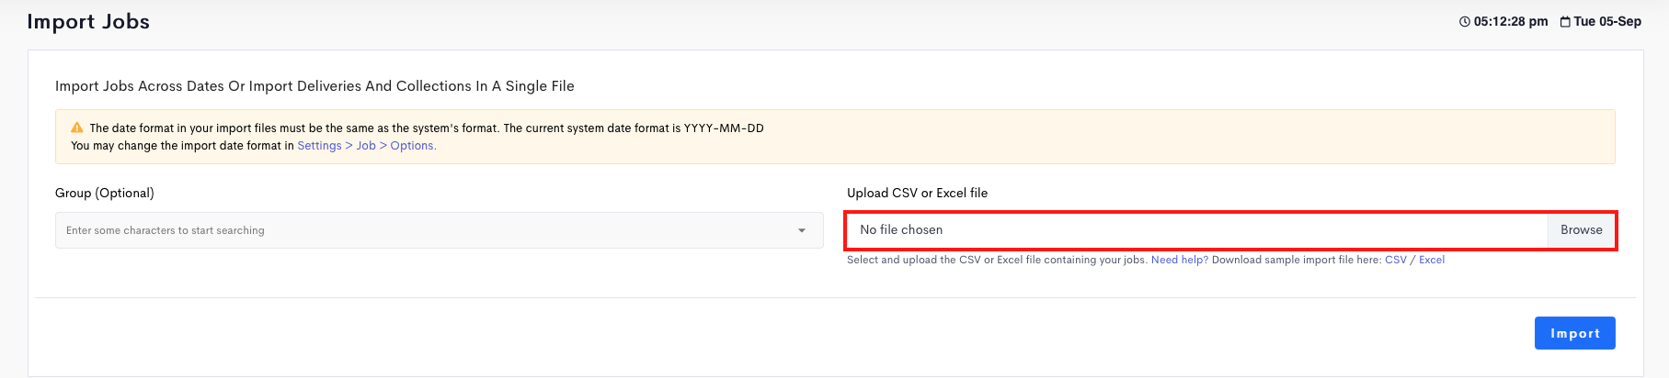
Task: Click the No file chosen field
Action: pyautogui.click(x=1197, y=230)
